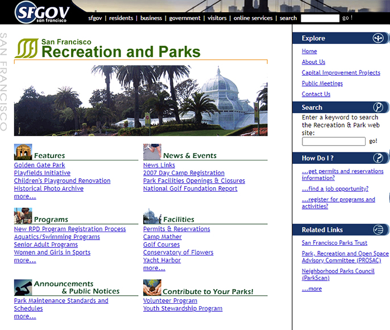Open the Golden Gate Park link
The height and width of the screenshot is (330, 390).
[x=40, y=165]
